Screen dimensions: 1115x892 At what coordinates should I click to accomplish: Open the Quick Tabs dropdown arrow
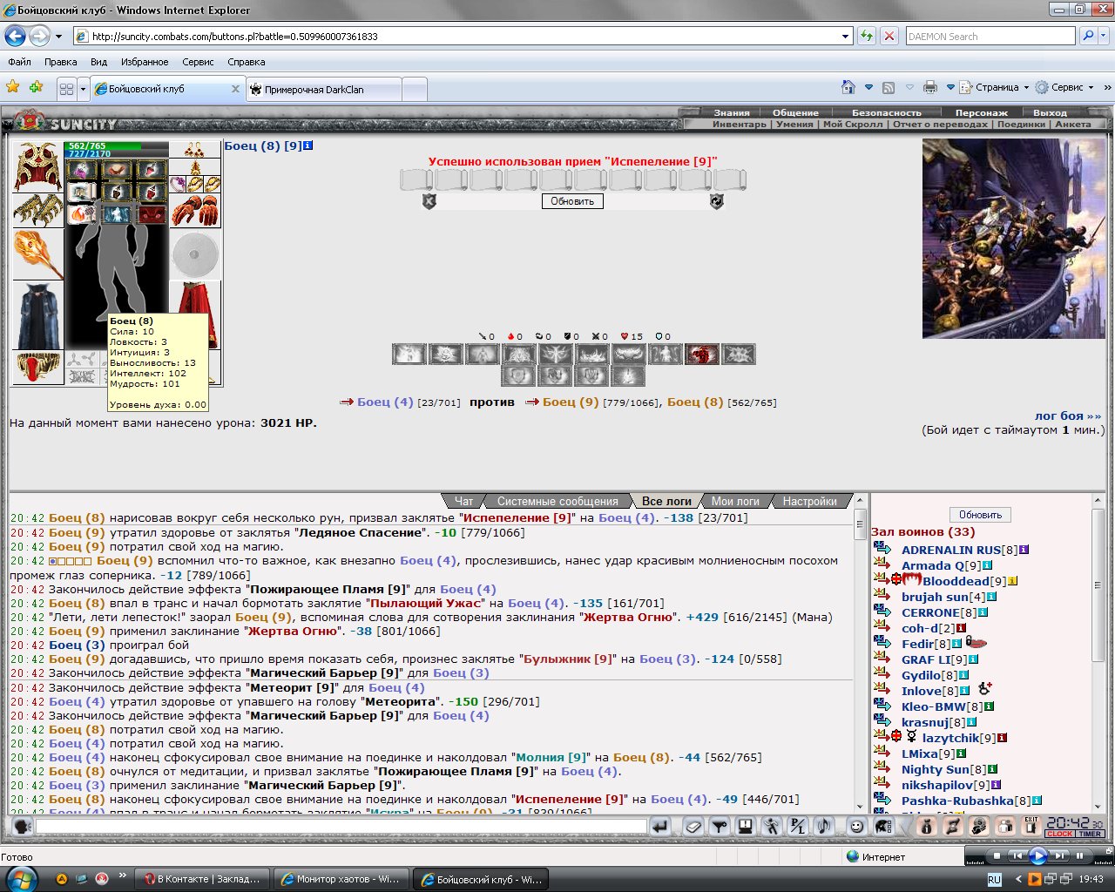pyautogui.click(x=84, y=89)
